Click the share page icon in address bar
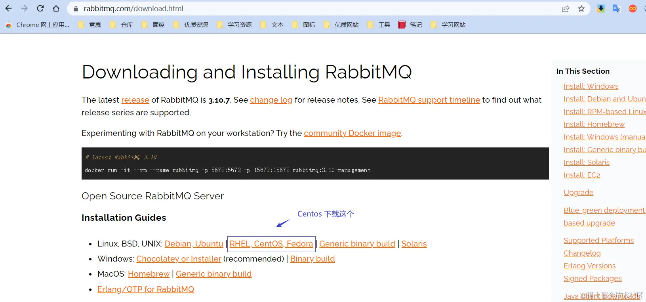Screen dimensions: 646x302 pyautogui.click(x=566, y=9)
